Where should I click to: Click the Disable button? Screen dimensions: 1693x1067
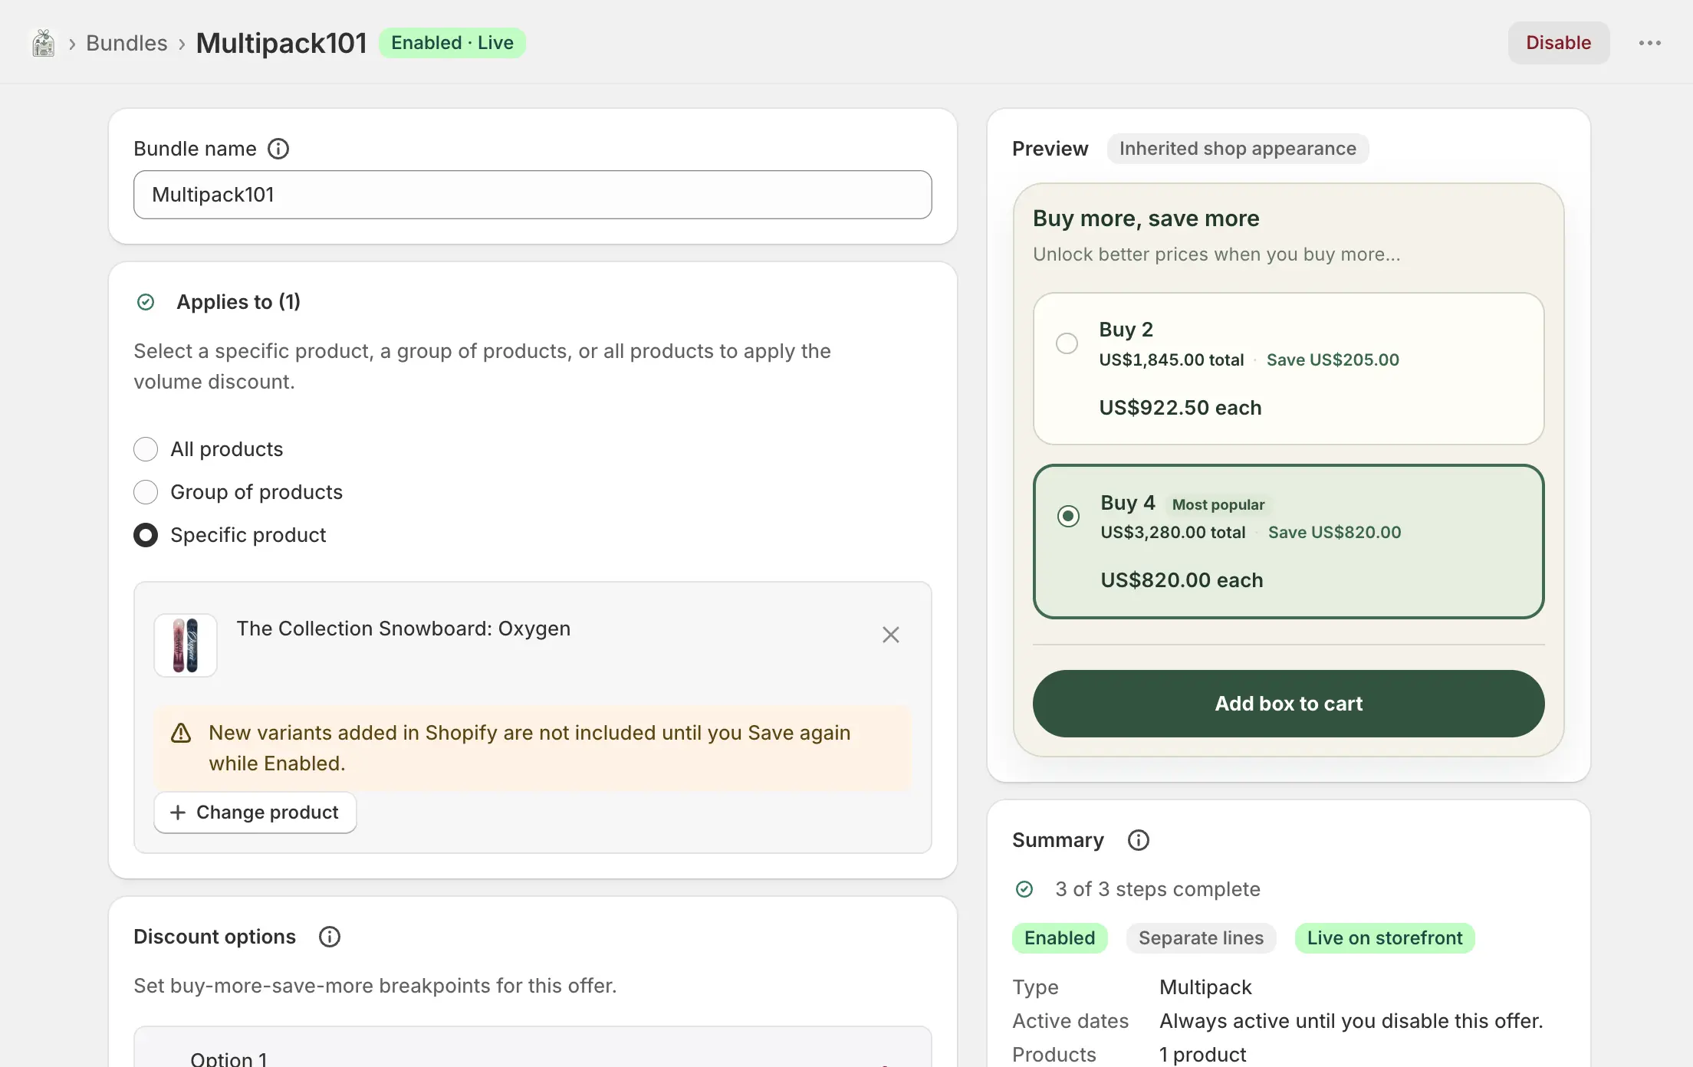[1558, 43]
